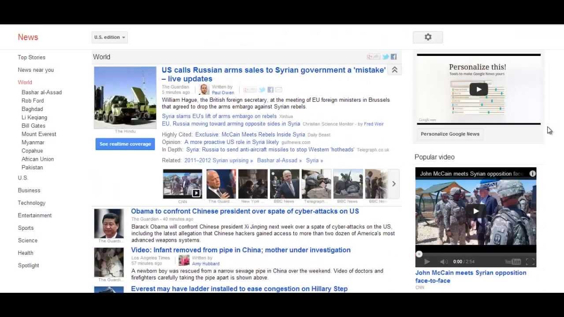The width and height of the screenshot is (564, 317).
Task: Share Guardian article on Google+
Action: (x=250, y=90)
